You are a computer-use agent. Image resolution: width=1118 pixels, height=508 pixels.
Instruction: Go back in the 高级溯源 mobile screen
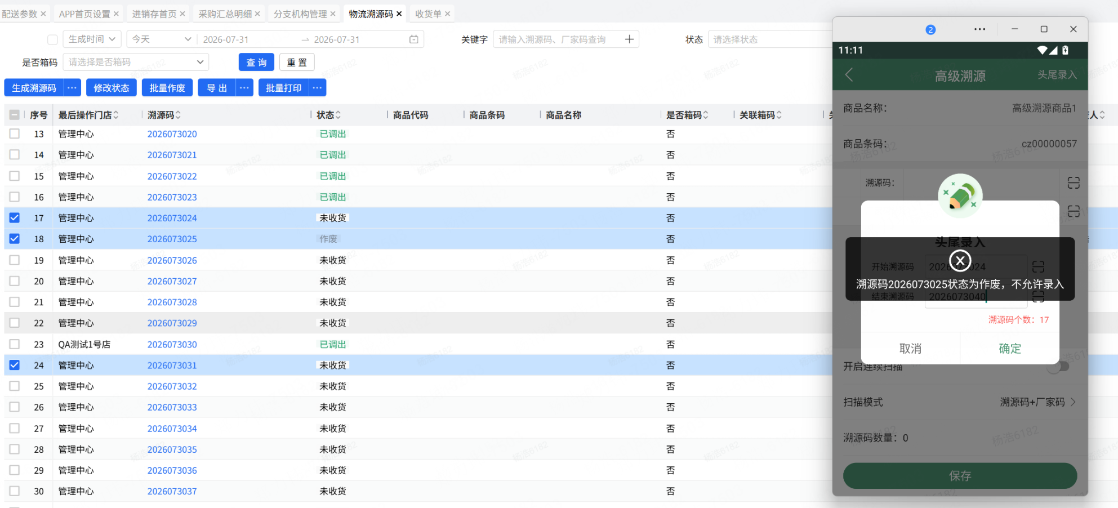point(849,75)
